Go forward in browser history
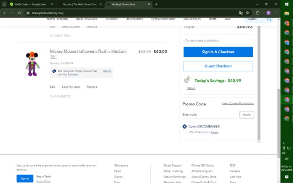Viewport: 293px width, 183px height. click(12, 13)
